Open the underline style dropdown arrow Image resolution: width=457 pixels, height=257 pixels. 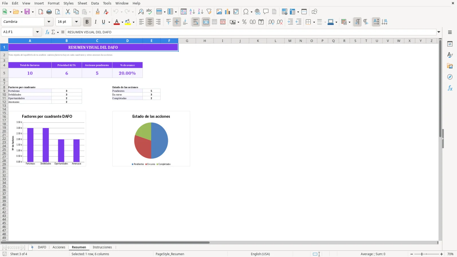[x=109, y=22]
